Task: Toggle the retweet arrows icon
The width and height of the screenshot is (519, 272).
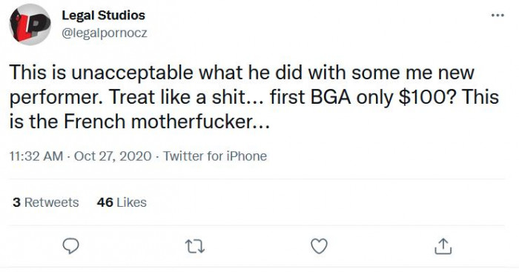Action: pos(195,247)
